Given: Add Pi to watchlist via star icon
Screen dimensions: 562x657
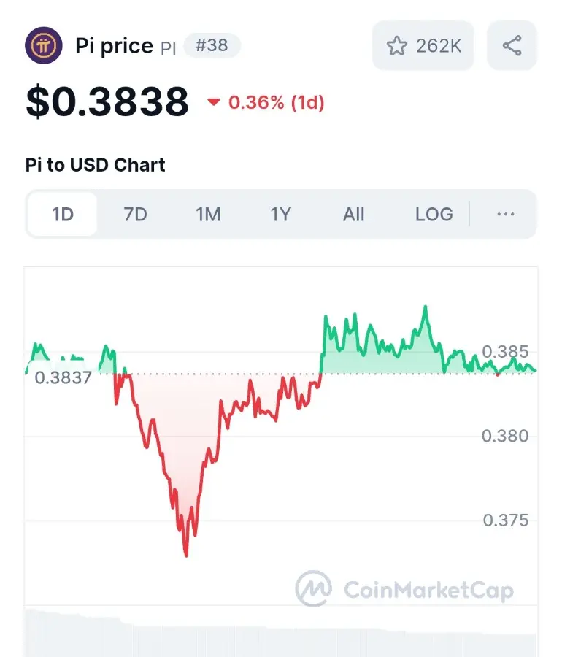Looking at the screenshot, I should coord(396,46).
